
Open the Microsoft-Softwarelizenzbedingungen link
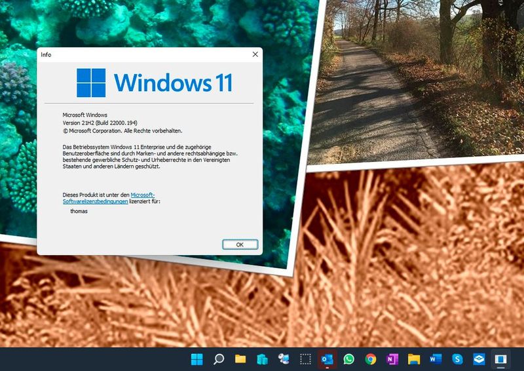[109, 198]
